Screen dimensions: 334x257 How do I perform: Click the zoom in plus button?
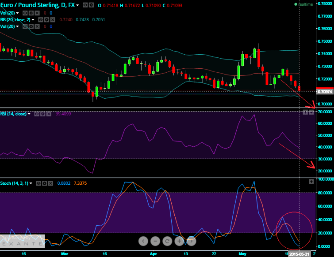click(179, 241)
